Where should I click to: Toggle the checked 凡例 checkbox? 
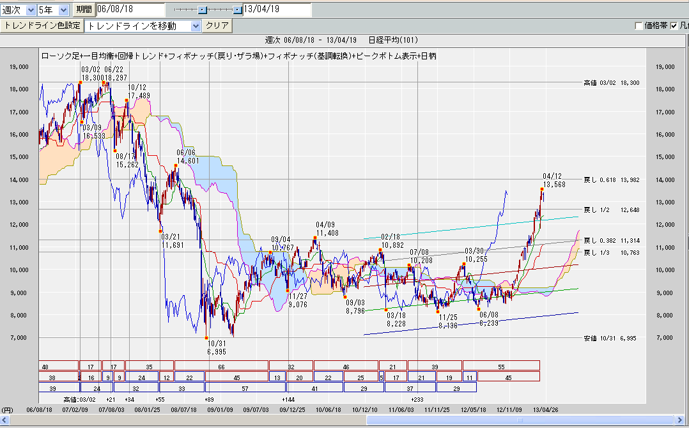click(674, 26)
